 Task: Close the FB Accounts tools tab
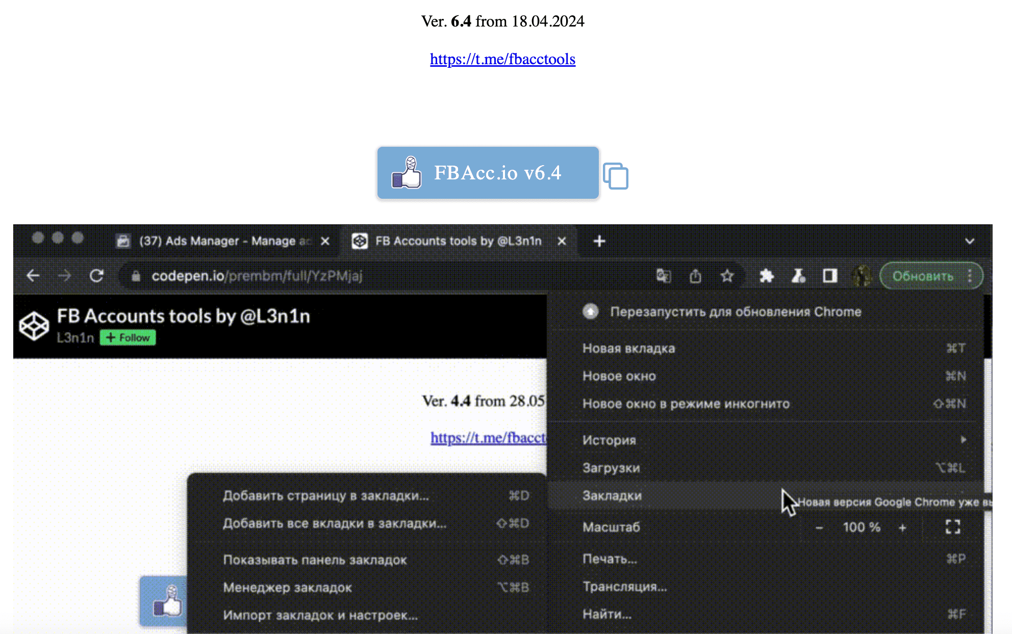tap(562, 241)
